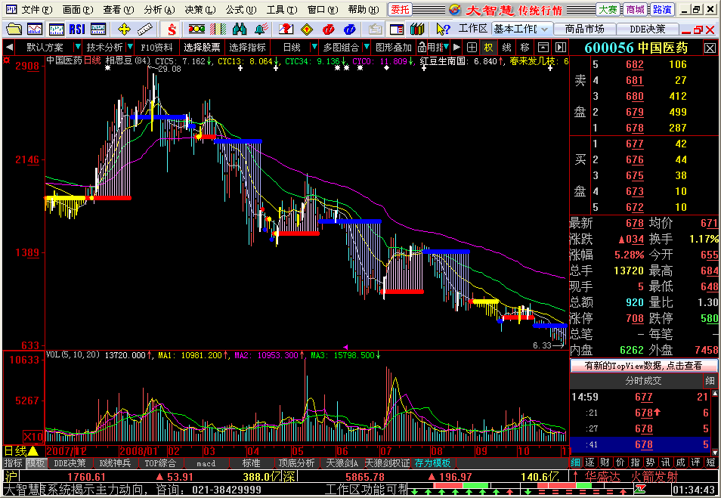721x498 pixels.
Task: Switch to the DDE决策 bottom tab
Action: pyautogui.click(x=70, y=463)
